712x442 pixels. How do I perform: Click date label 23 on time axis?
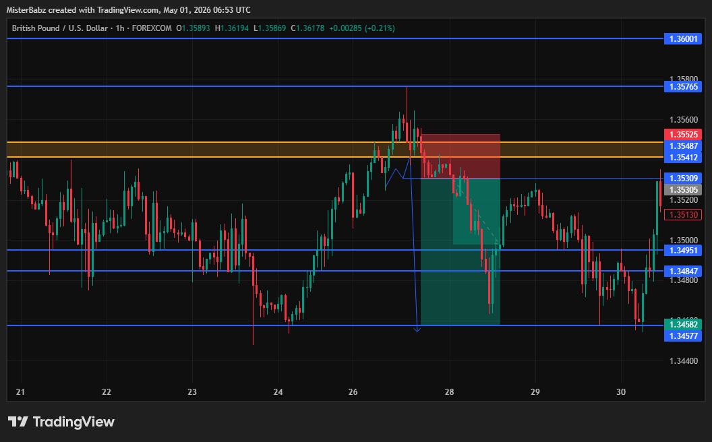[192, 391]
